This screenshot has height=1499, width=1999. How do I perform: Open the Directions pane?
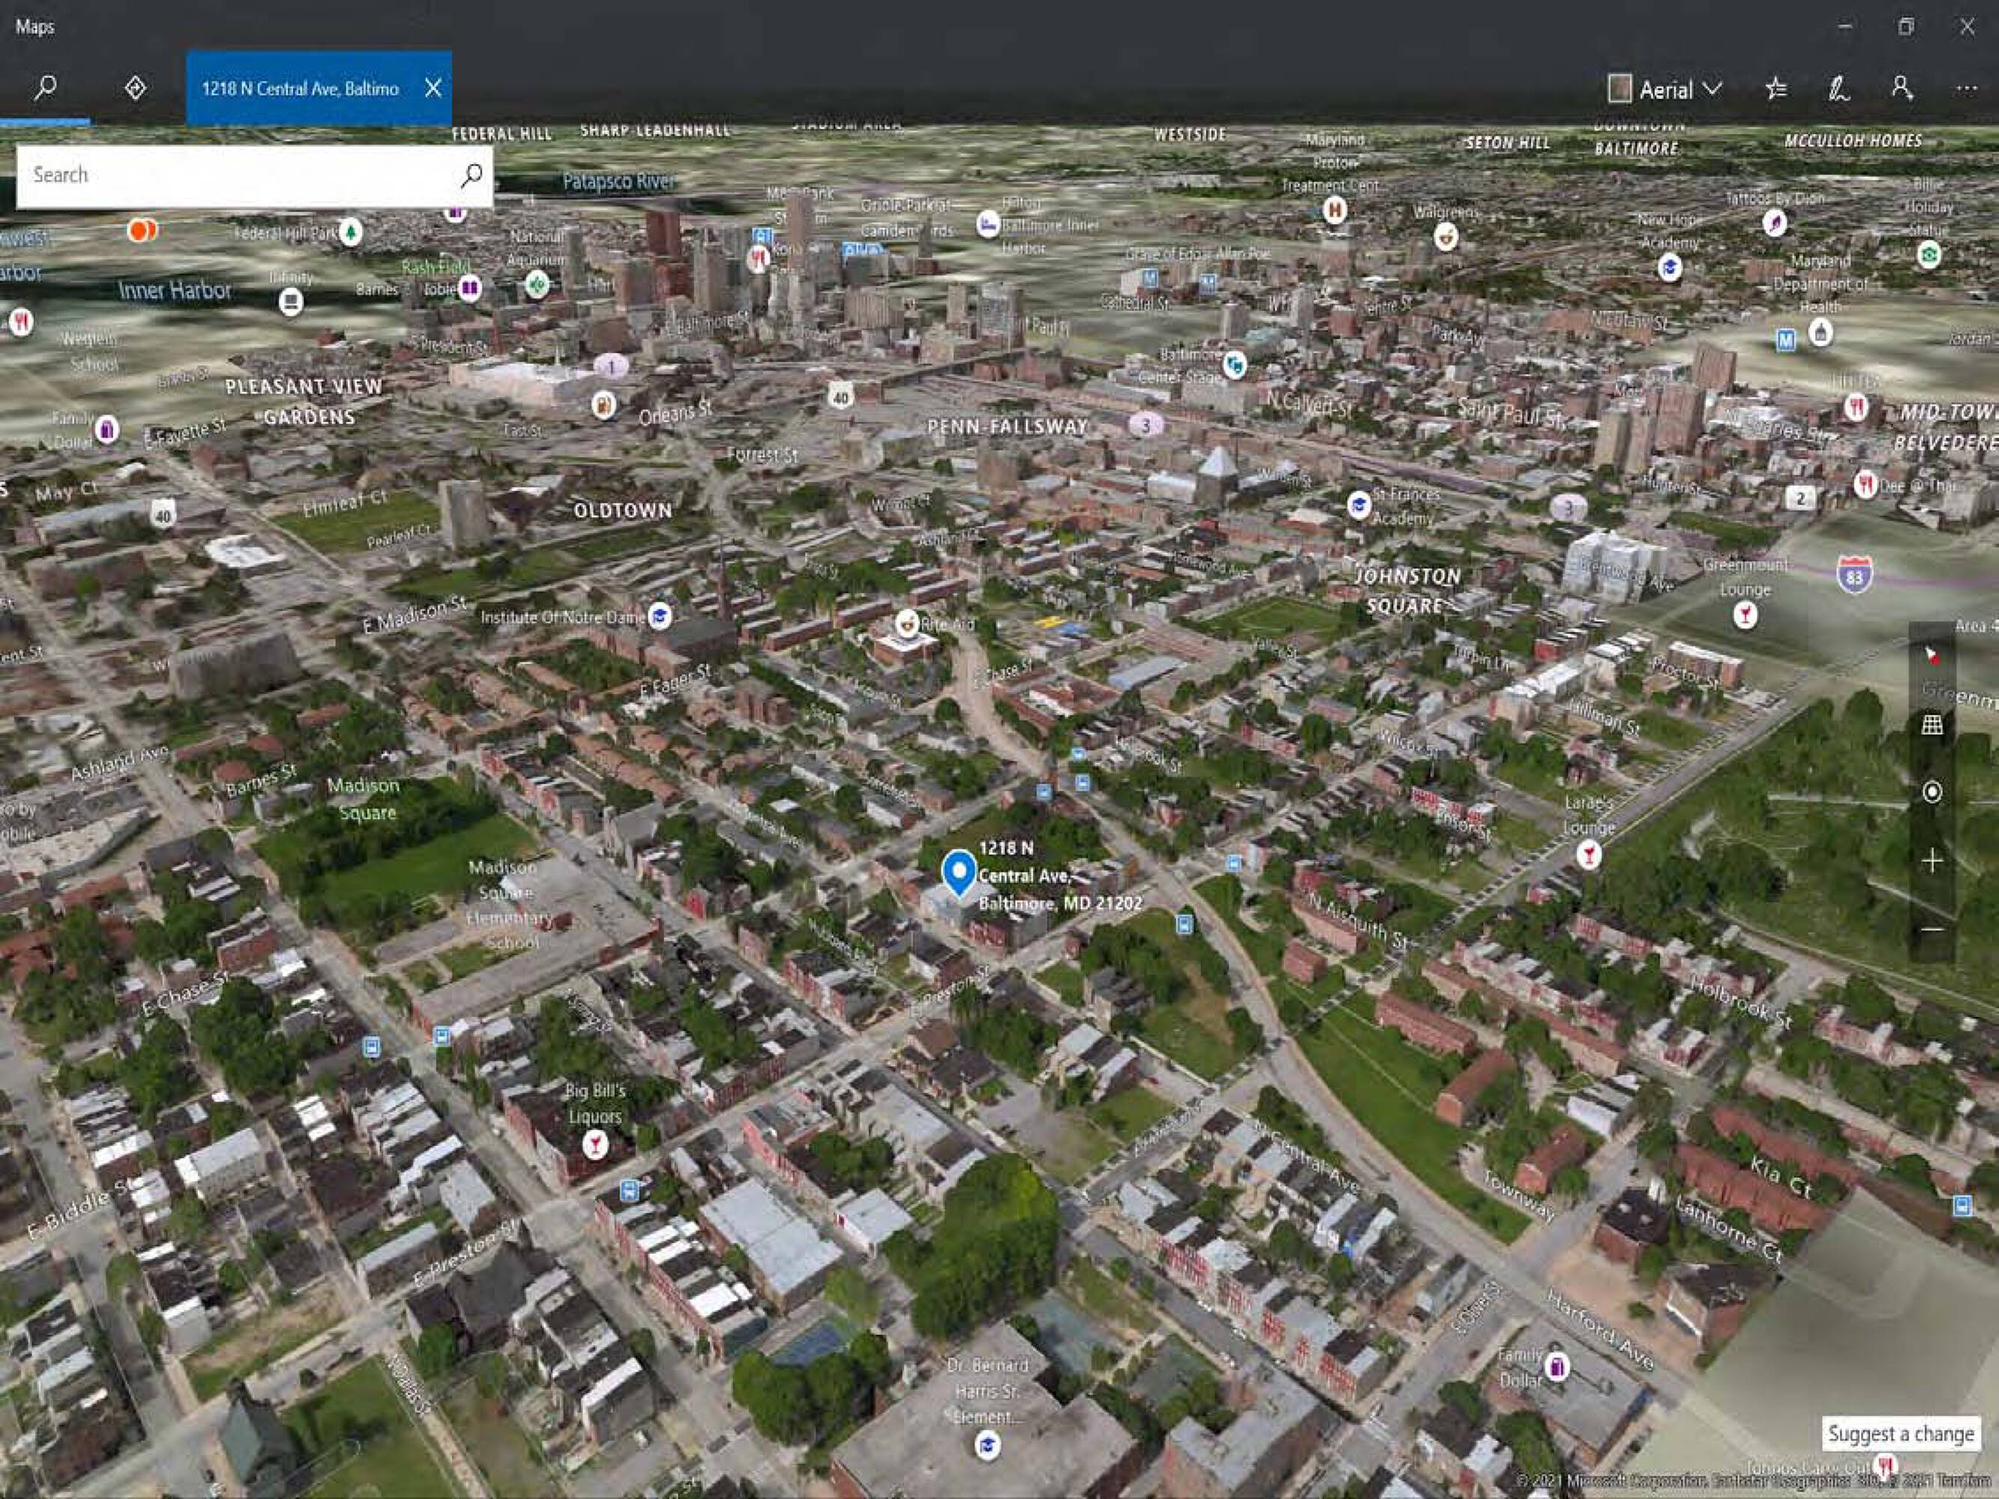tap(135, 88)
